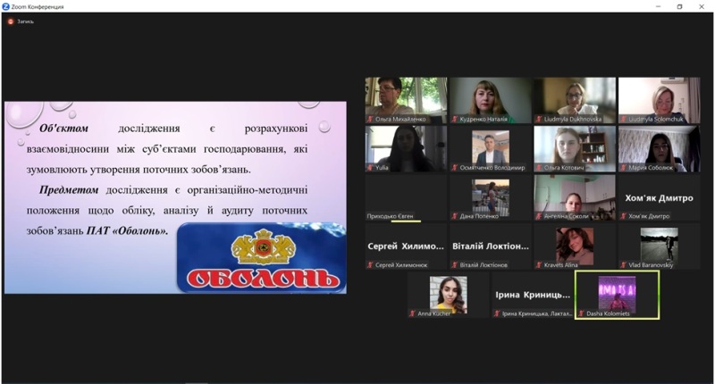Click "ПАТ «Оболонь»" text on the slide
The image size is (715, 384).
pyautogui.click(x=127, y=231)
